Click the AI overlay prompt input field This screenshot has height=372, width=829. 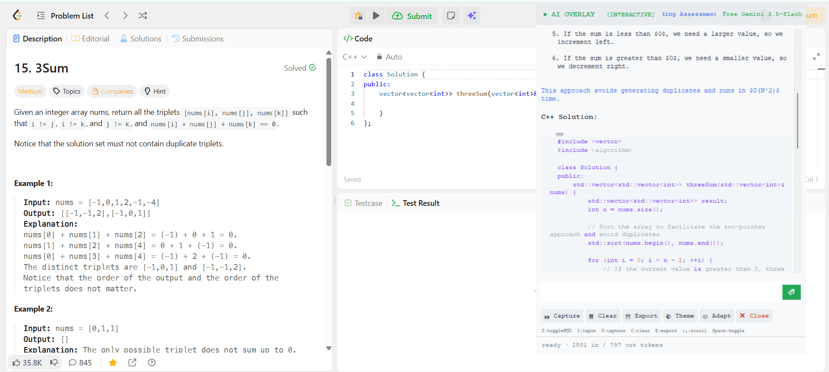(x=660, y=292)
